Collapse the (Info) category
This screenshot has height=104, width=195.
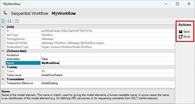point(3,27)
